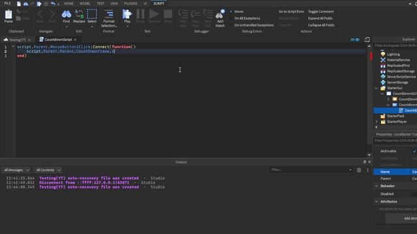Click Go to Script Error

[x=291, y=12]
